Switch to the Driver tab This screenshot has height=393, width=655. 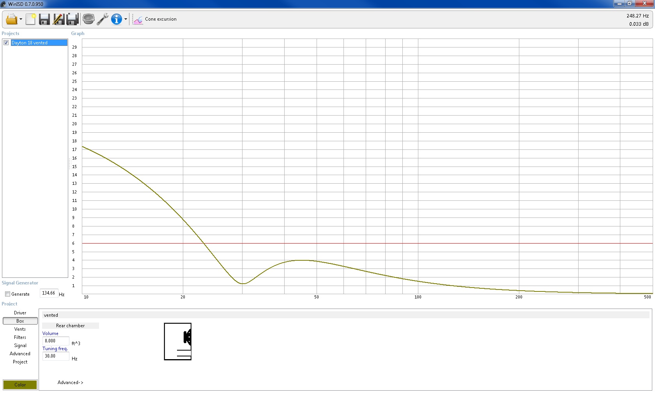(x=20, y=313)
